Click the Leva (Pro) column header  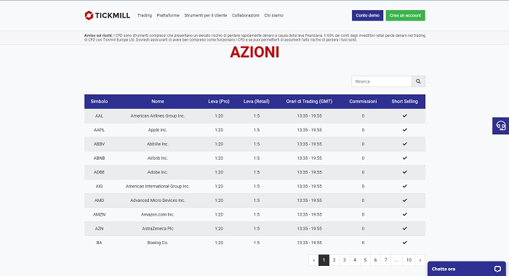pyautogui.click(x=219, y=102)
